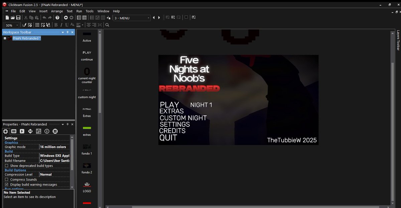The image size is (401, 208).
Task: Switch to Settings gear properties tab
Action: 6,131
